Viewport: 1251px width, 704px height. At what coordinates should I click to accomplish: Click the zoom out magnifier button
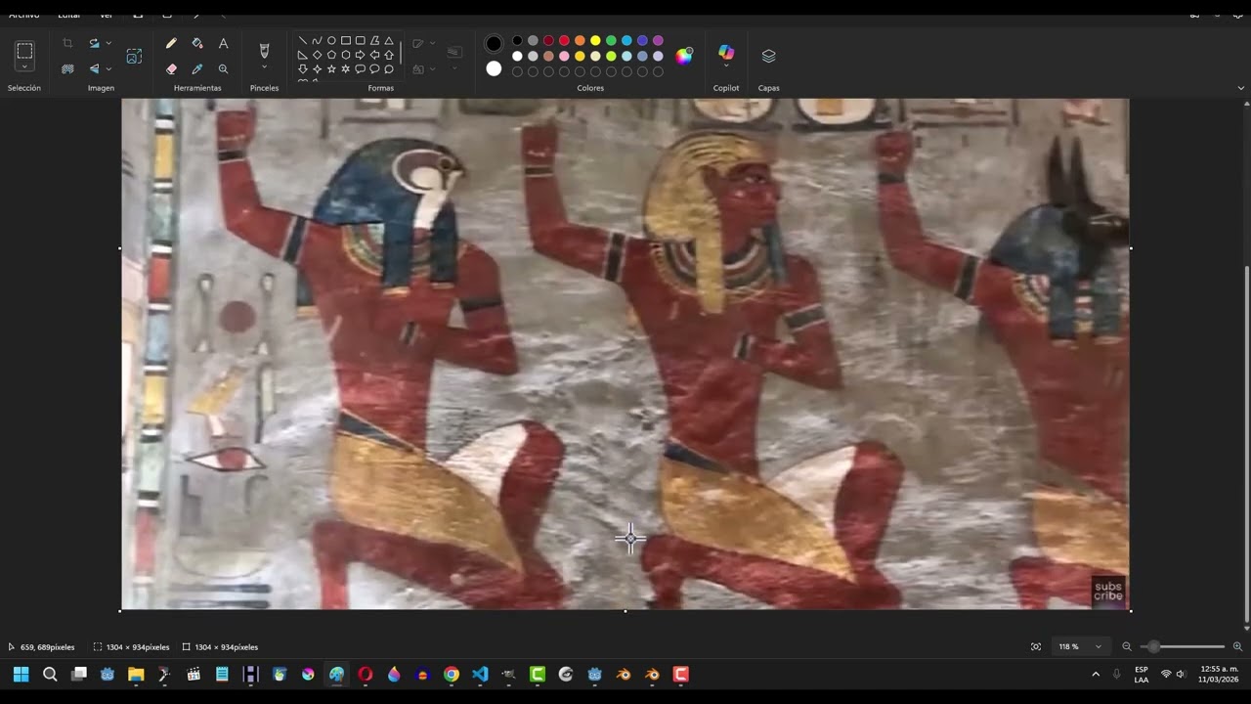pos(1127,646)
